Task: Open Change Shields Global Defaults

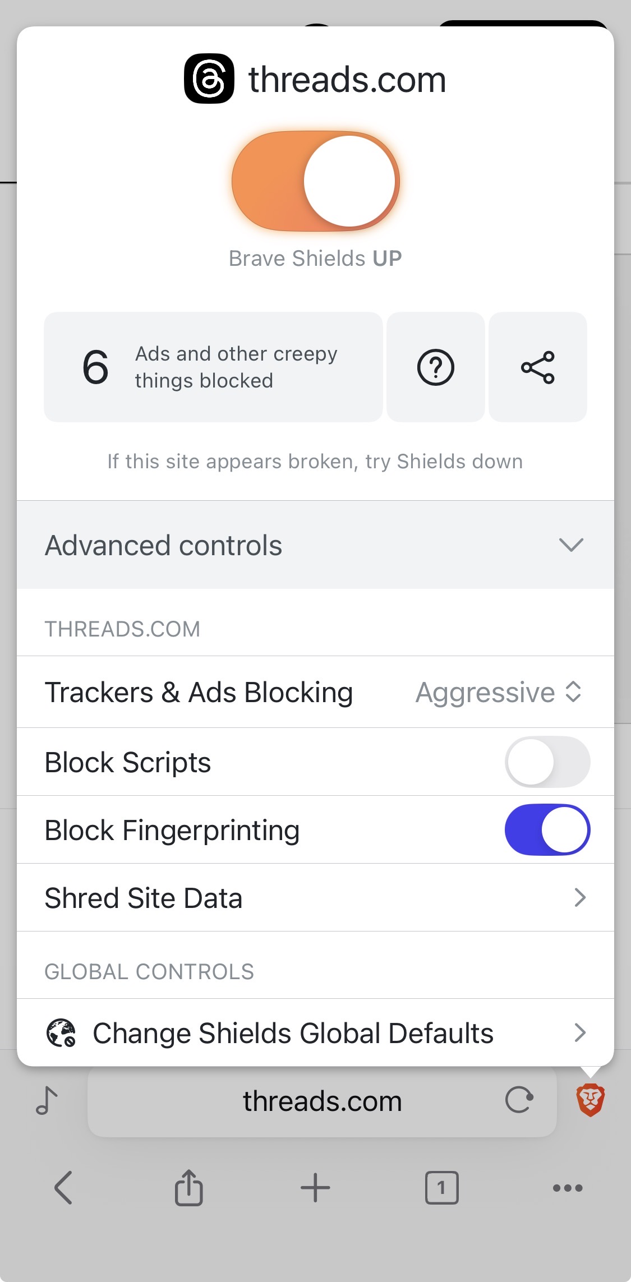Action: 315,1033
